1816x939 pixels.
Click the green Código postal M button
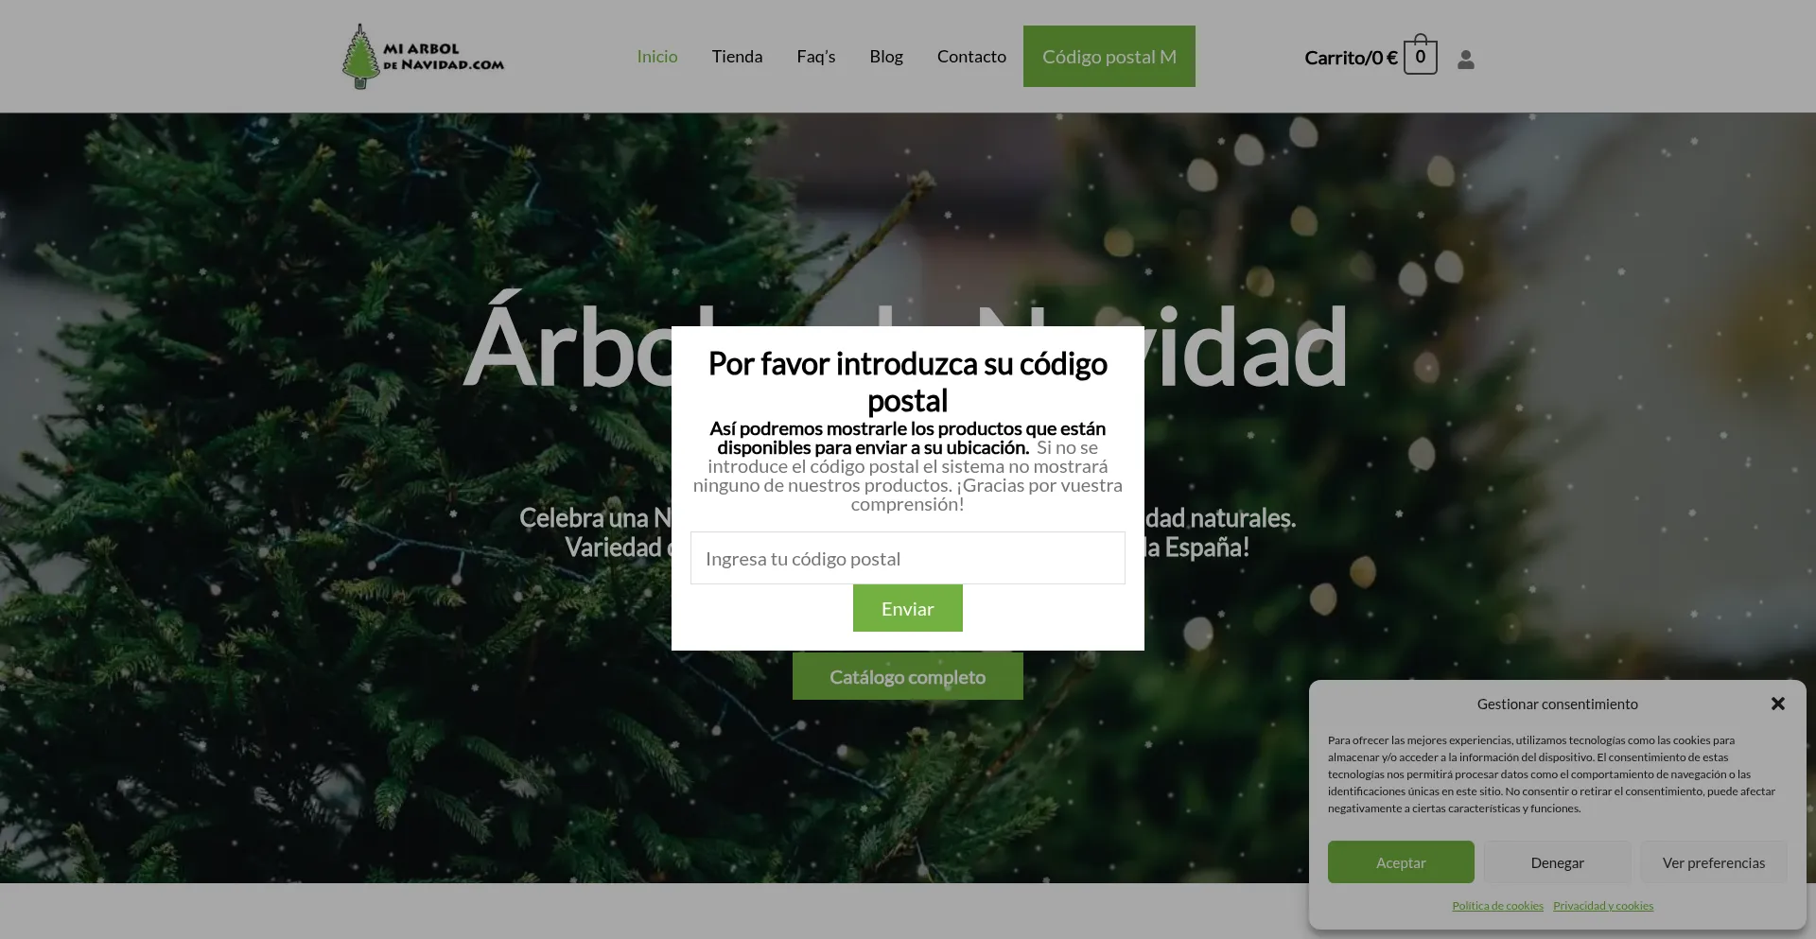(x=1109, y=57)
